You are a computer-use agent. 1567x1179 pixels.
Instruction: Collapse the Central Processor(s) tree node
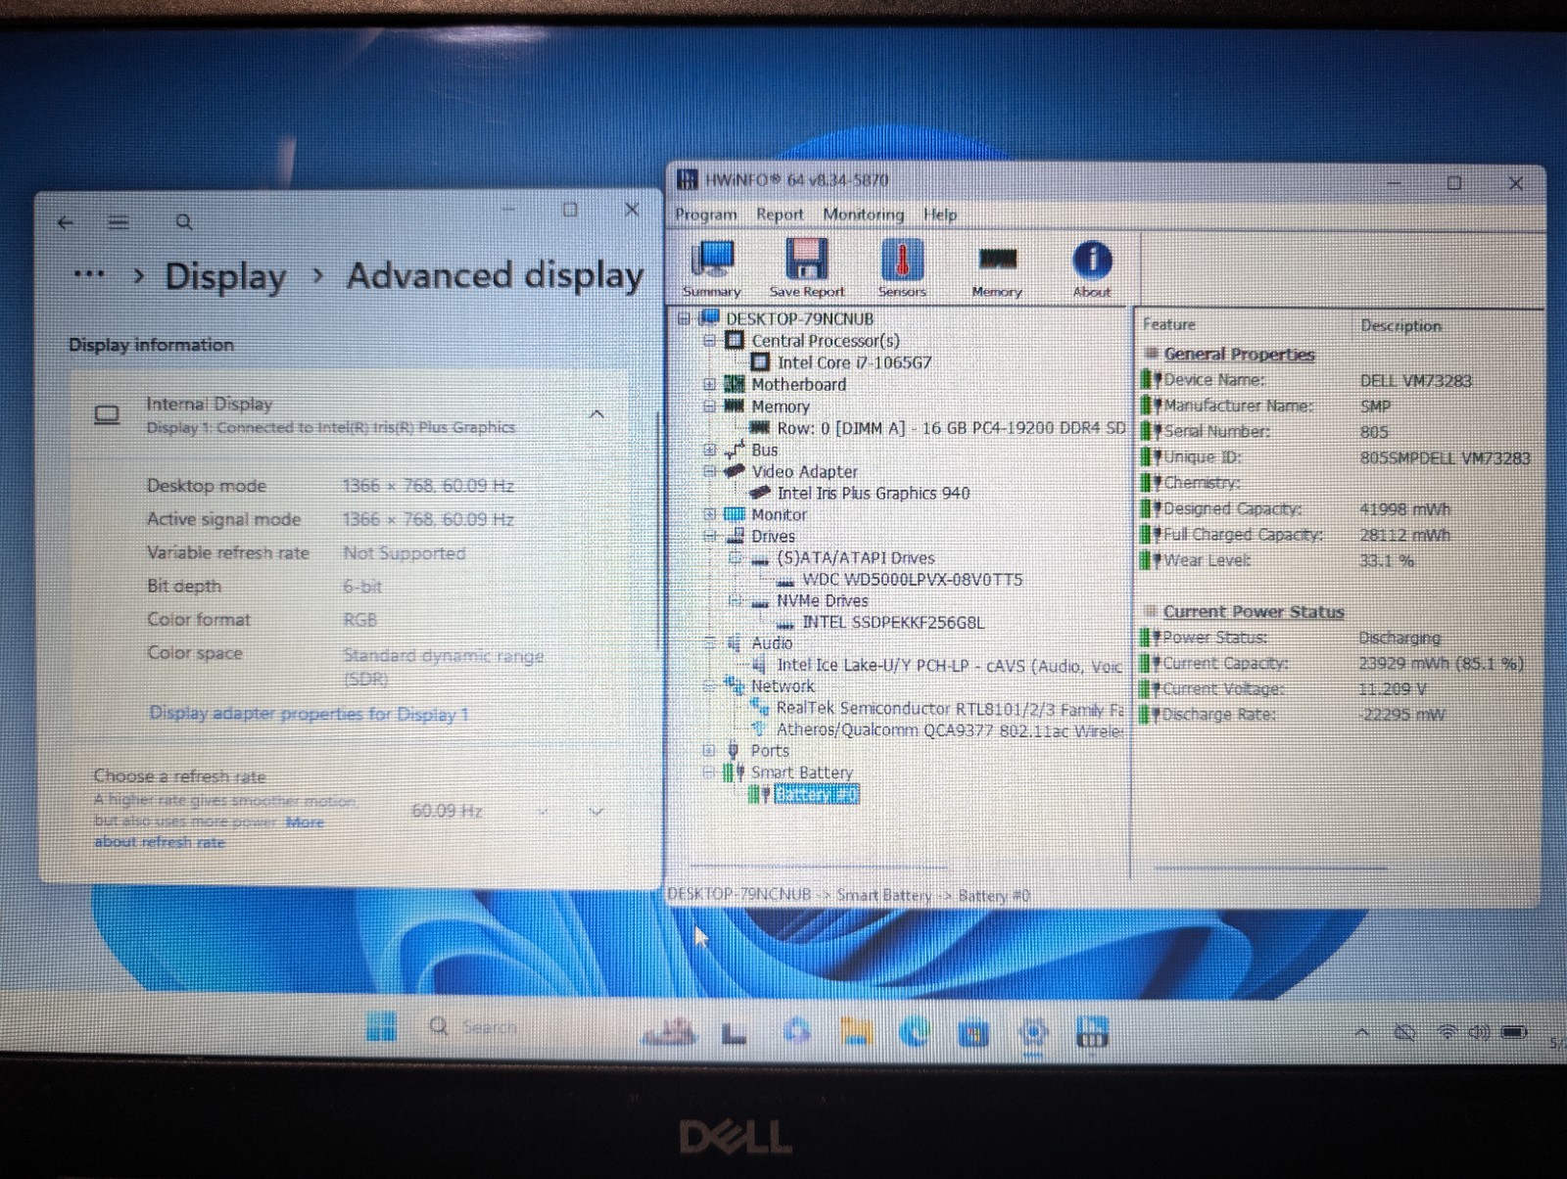coord(710,341)
